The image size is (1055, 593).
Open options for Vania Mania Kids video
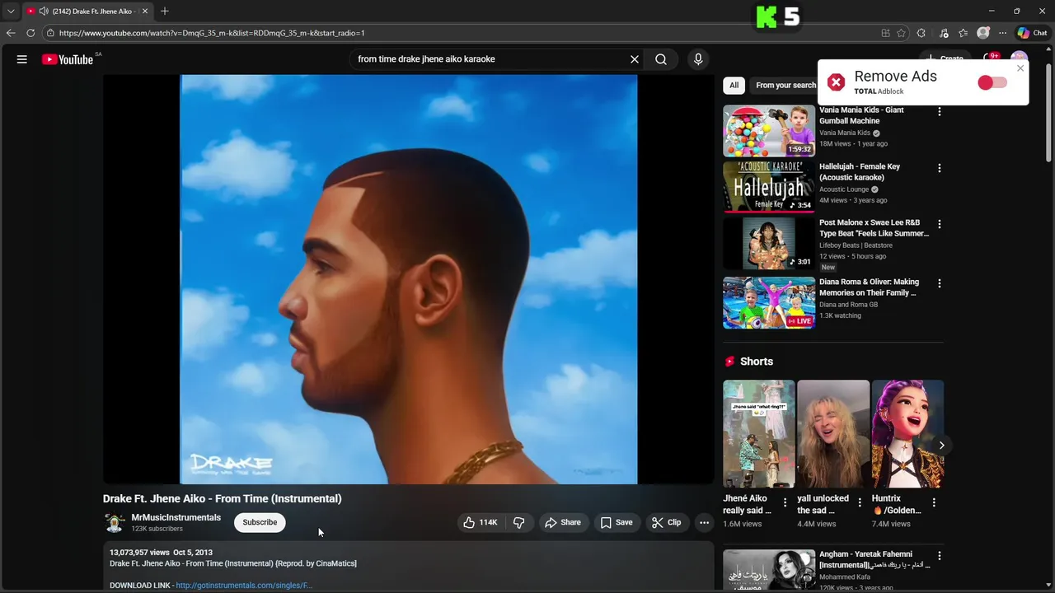939,111
